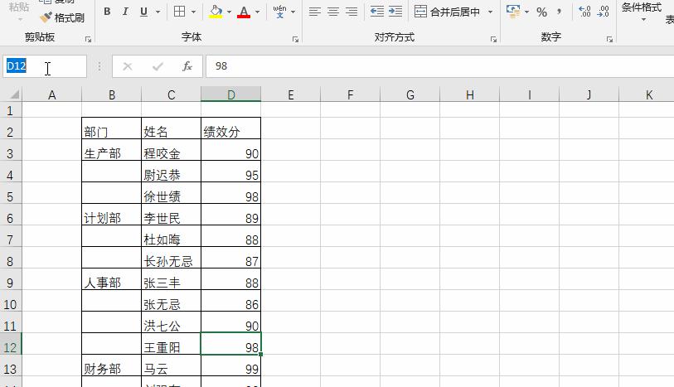
Task: Select cell 绩效分 header
Action: [x=230, y=128]
